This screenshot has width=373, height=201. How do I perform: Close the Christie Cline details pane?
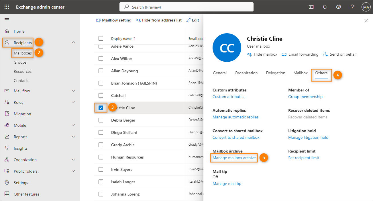(x=366, y=21)
